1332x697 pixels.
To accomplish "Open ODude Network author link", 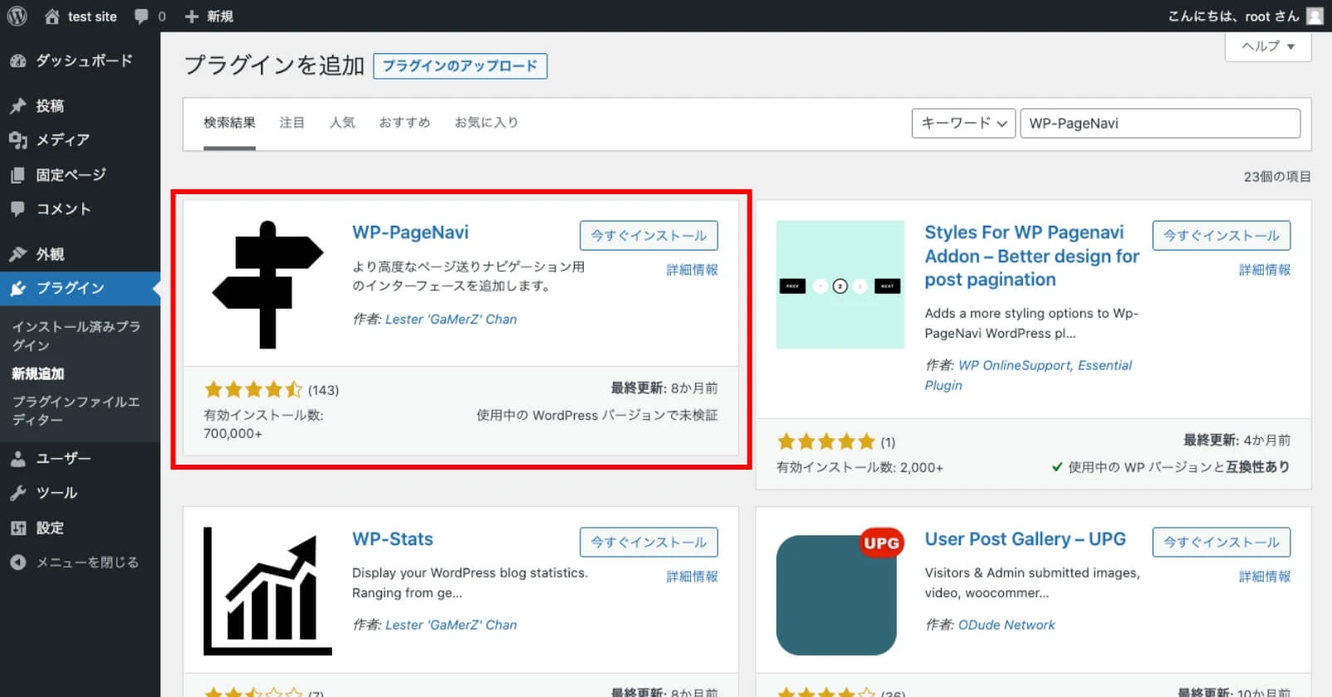I will 1006,625.
